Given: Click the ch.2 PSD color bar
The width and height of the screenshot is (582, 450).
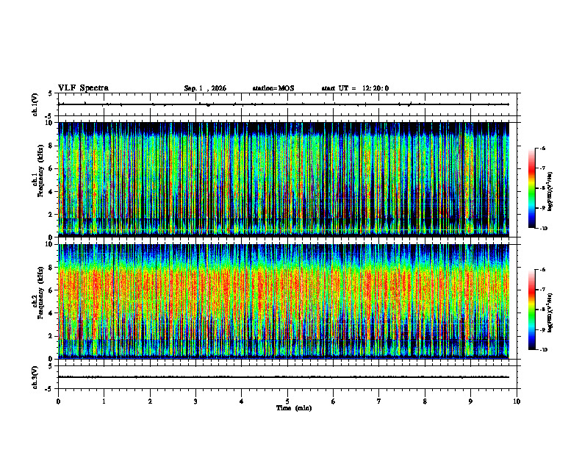Looking at the screenshot, I should (x=531, y=310).
